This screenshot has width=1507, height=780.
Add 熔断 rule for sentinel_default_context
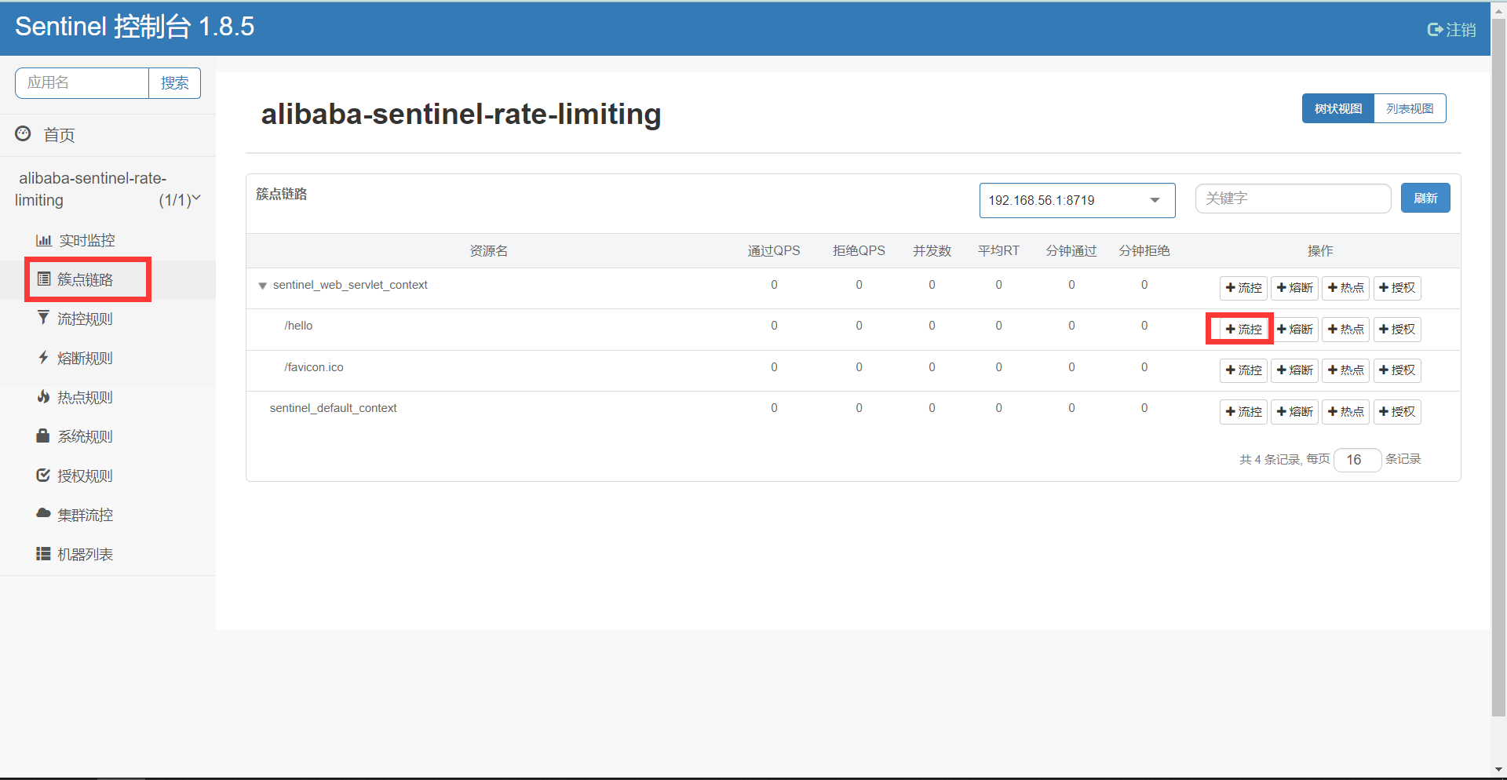(1294, 412)
